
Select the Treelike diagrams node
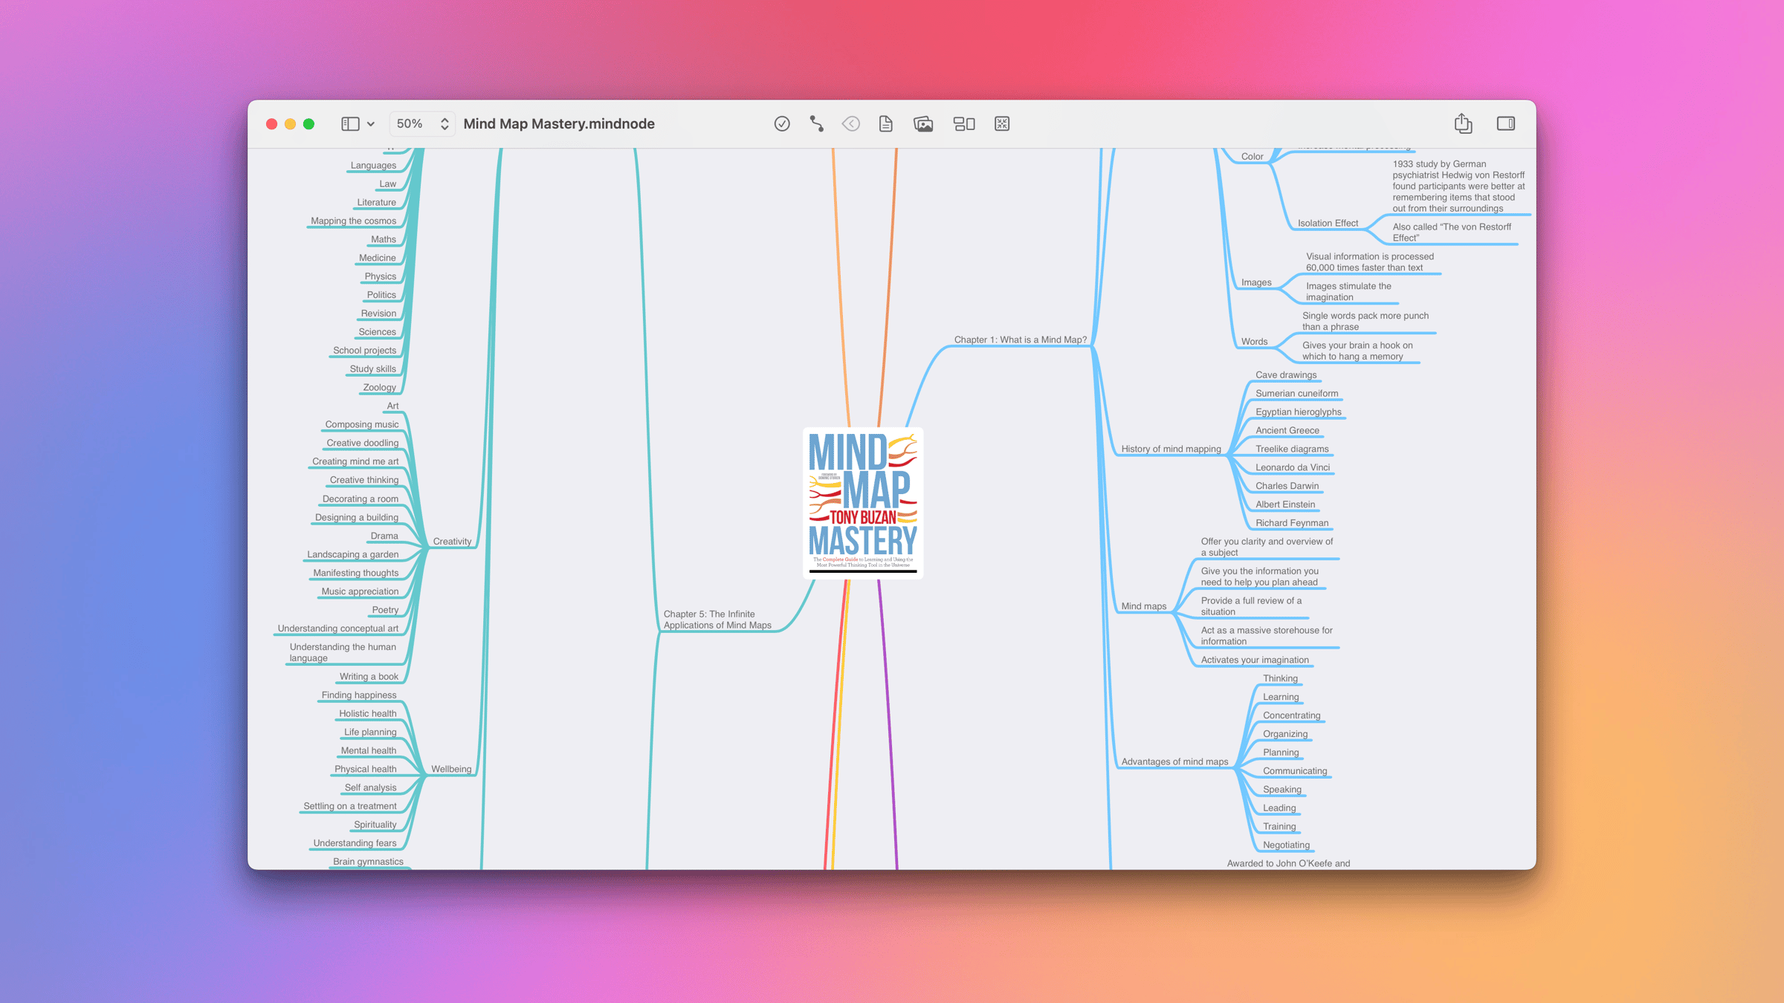(1291, 449)
